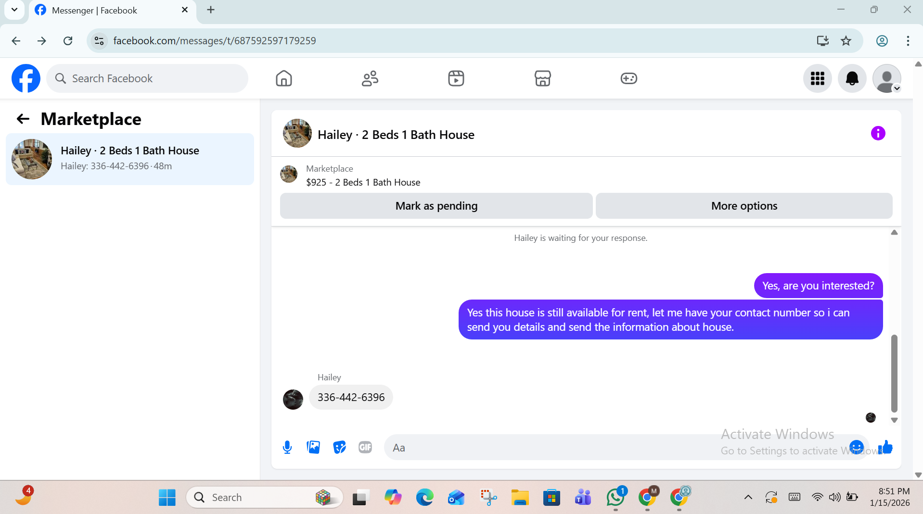This screenshot has width=923, height=514.
Task: Open account profile menu
Action: (887, 78)
